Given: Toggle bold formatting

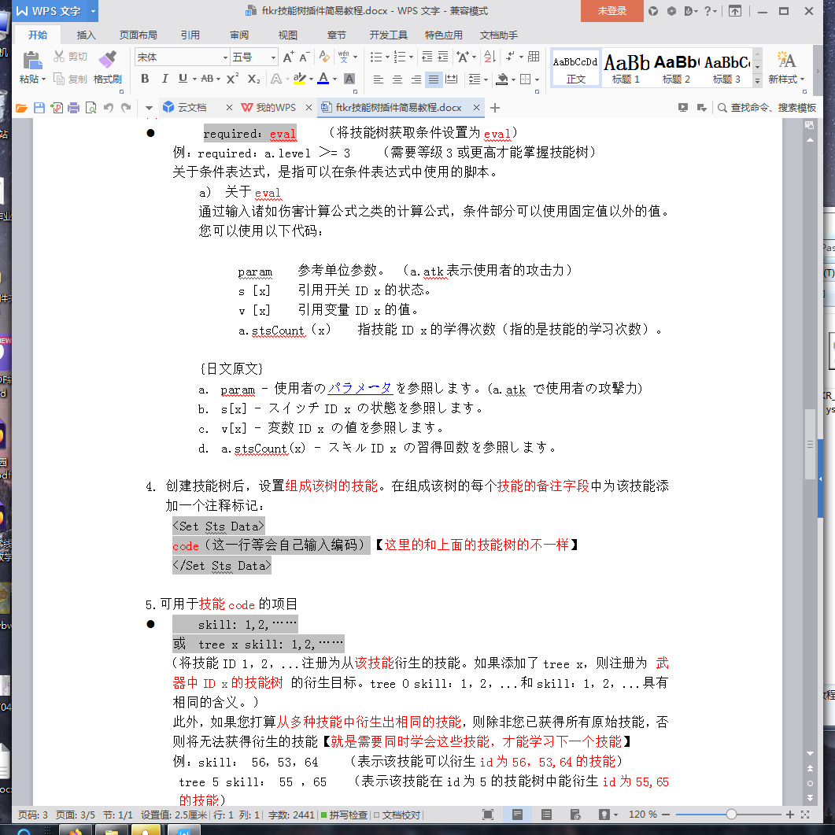Looking at the screenshot, I should coord(145,79).
